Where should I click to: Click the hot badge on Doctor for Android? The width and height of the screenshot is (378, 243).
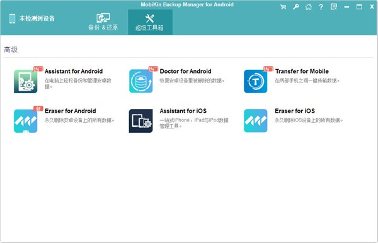tap(153, 69)
